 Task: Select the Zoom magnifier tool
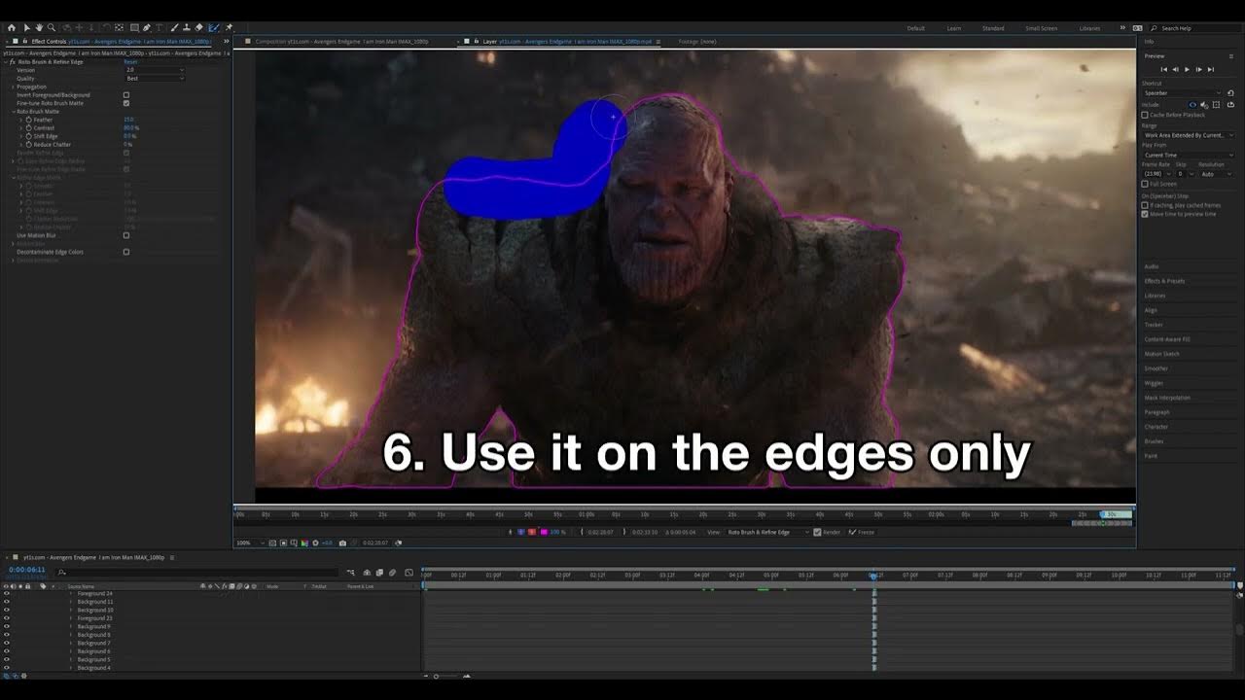pyautogui.click(x=52, y=28)
